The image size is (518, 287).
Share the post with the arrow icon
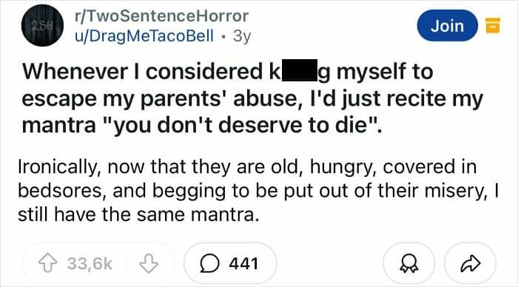[471, 263]
